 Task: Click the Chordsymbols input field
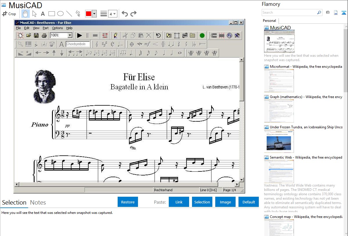pyautogui.click(x=78, y=44)
